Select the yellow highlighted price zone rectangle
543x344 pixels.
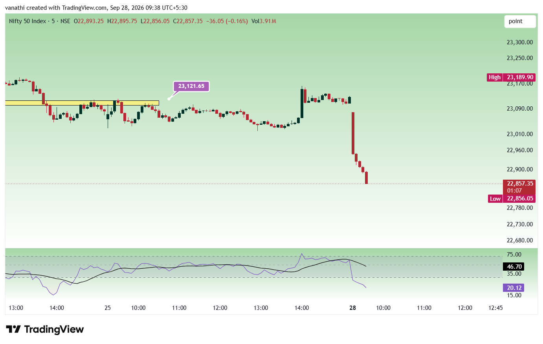82,103
